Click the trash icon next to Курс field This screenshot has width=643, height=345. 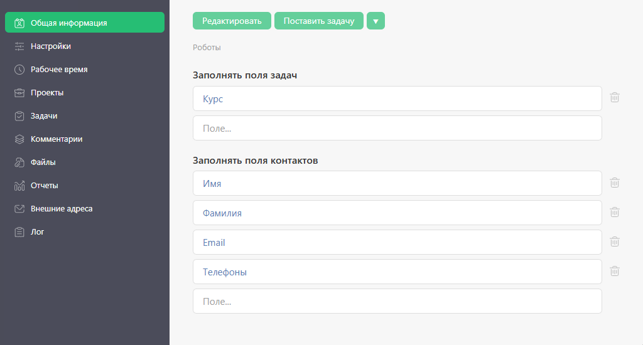pyautogui.click(x=615, y=98)
